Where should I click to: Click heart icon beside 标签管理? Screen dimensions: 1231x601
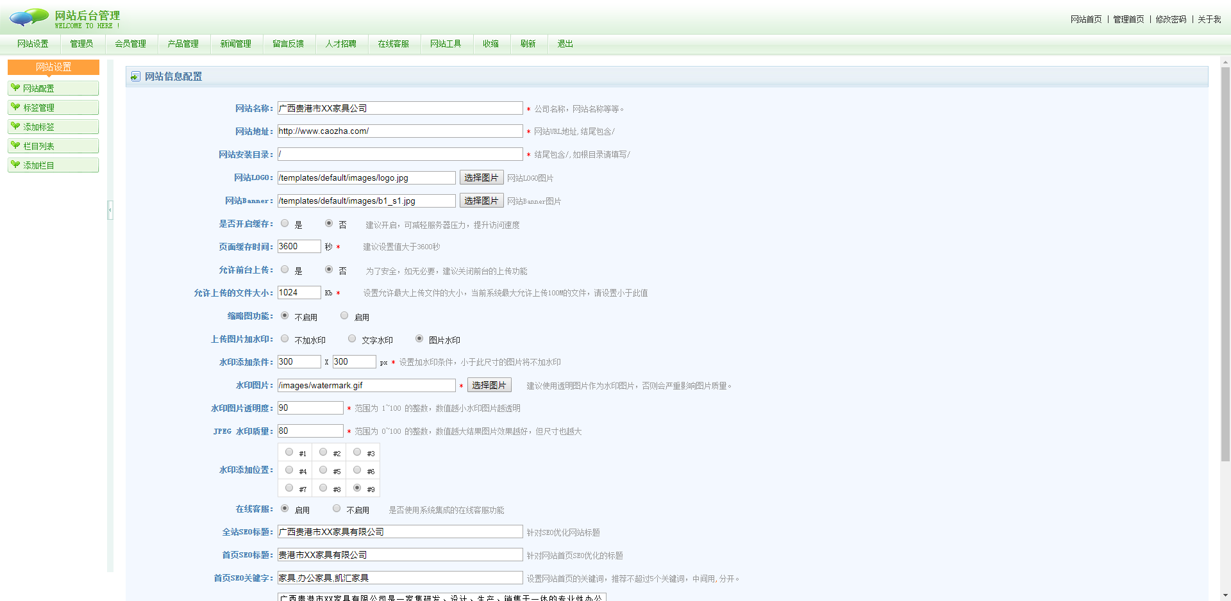click(15, 107)
